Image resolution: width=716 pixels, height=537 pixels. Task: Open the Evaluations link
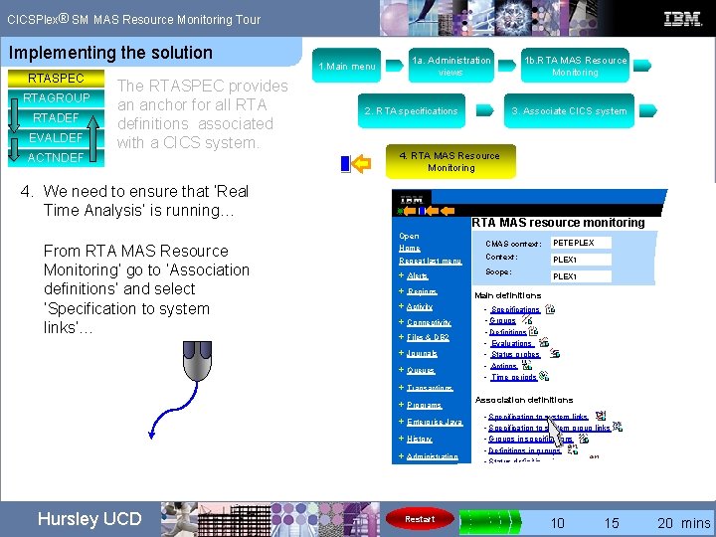[511, 343]
